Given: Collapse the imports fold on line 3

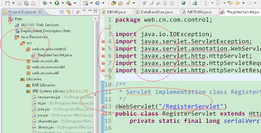Looking at the screenshot, I should pyautogui.click(x=113, y=34).
